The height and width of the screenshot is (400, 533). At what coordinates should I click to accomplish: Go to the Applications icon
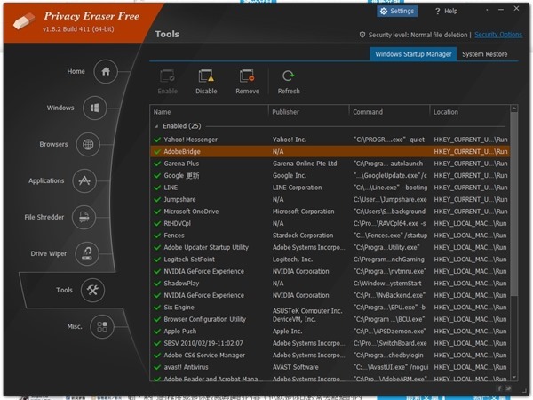(x=84, y=181)
